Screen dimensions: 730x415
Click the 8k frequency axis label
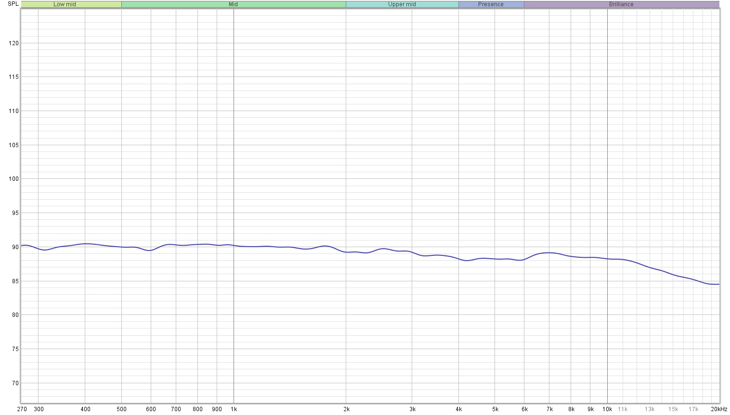[571, 409]
